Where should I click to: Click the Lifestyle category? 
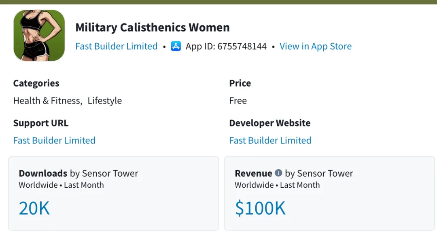pyautogui.click(x=105, y=101)
